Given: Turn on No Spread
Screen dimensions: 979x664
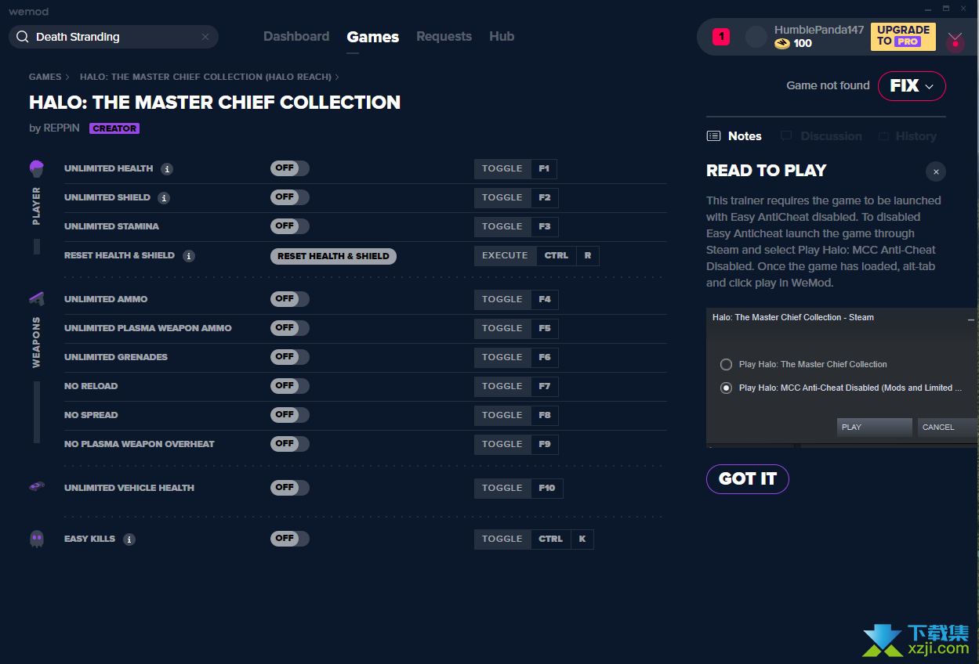Looking at the screenshot, I should 290,415.
